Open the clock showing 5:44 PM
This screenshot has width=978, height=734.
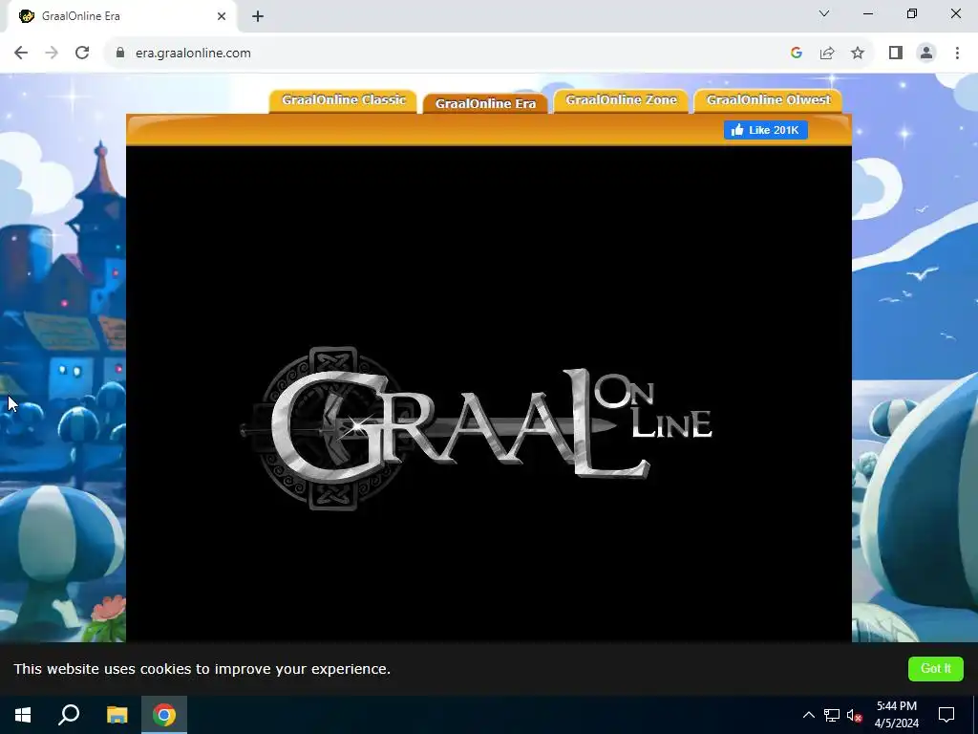(x=896, y=715)
